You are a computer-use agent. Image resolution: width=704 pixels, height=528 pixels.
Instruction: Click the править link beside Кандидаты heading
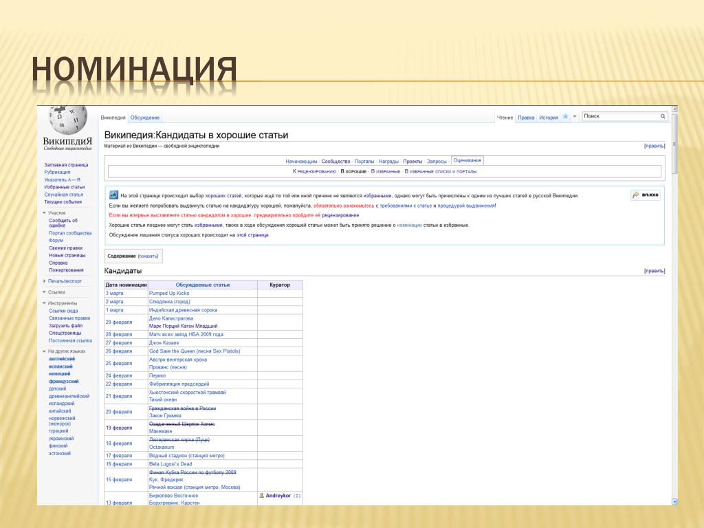[x=654, y=271]
